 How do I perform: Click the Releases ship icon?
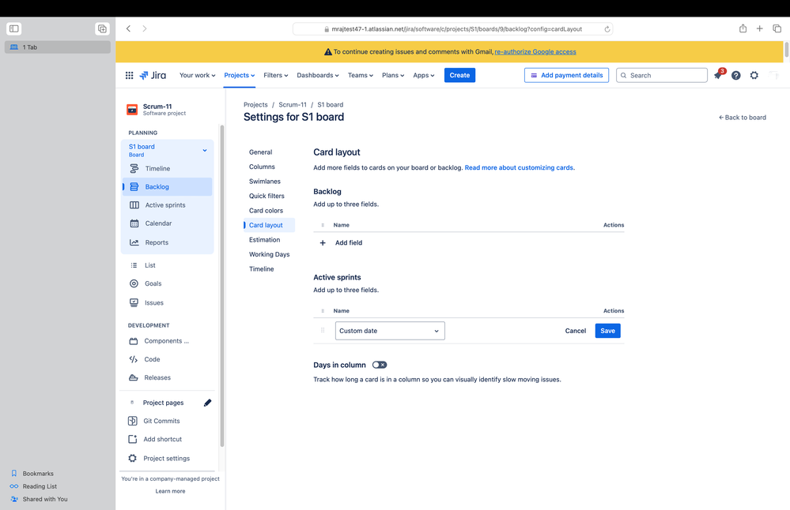(133, 377)
